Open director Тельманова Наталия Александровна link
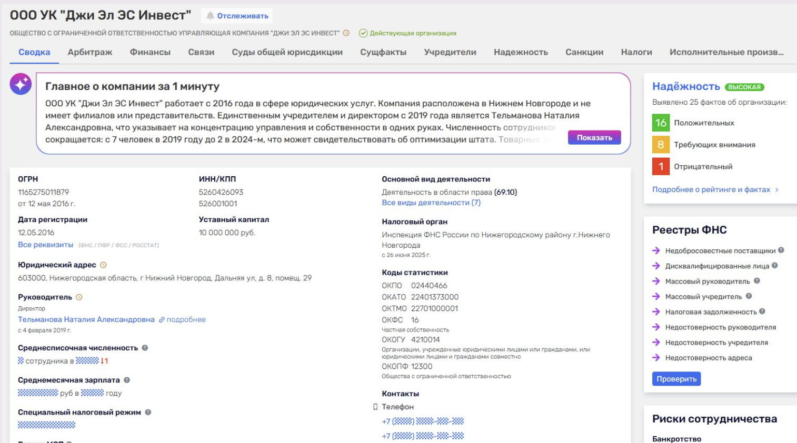The width and height of the screenshot is (797, 443). pyautogui.click(x=86, y=319)
